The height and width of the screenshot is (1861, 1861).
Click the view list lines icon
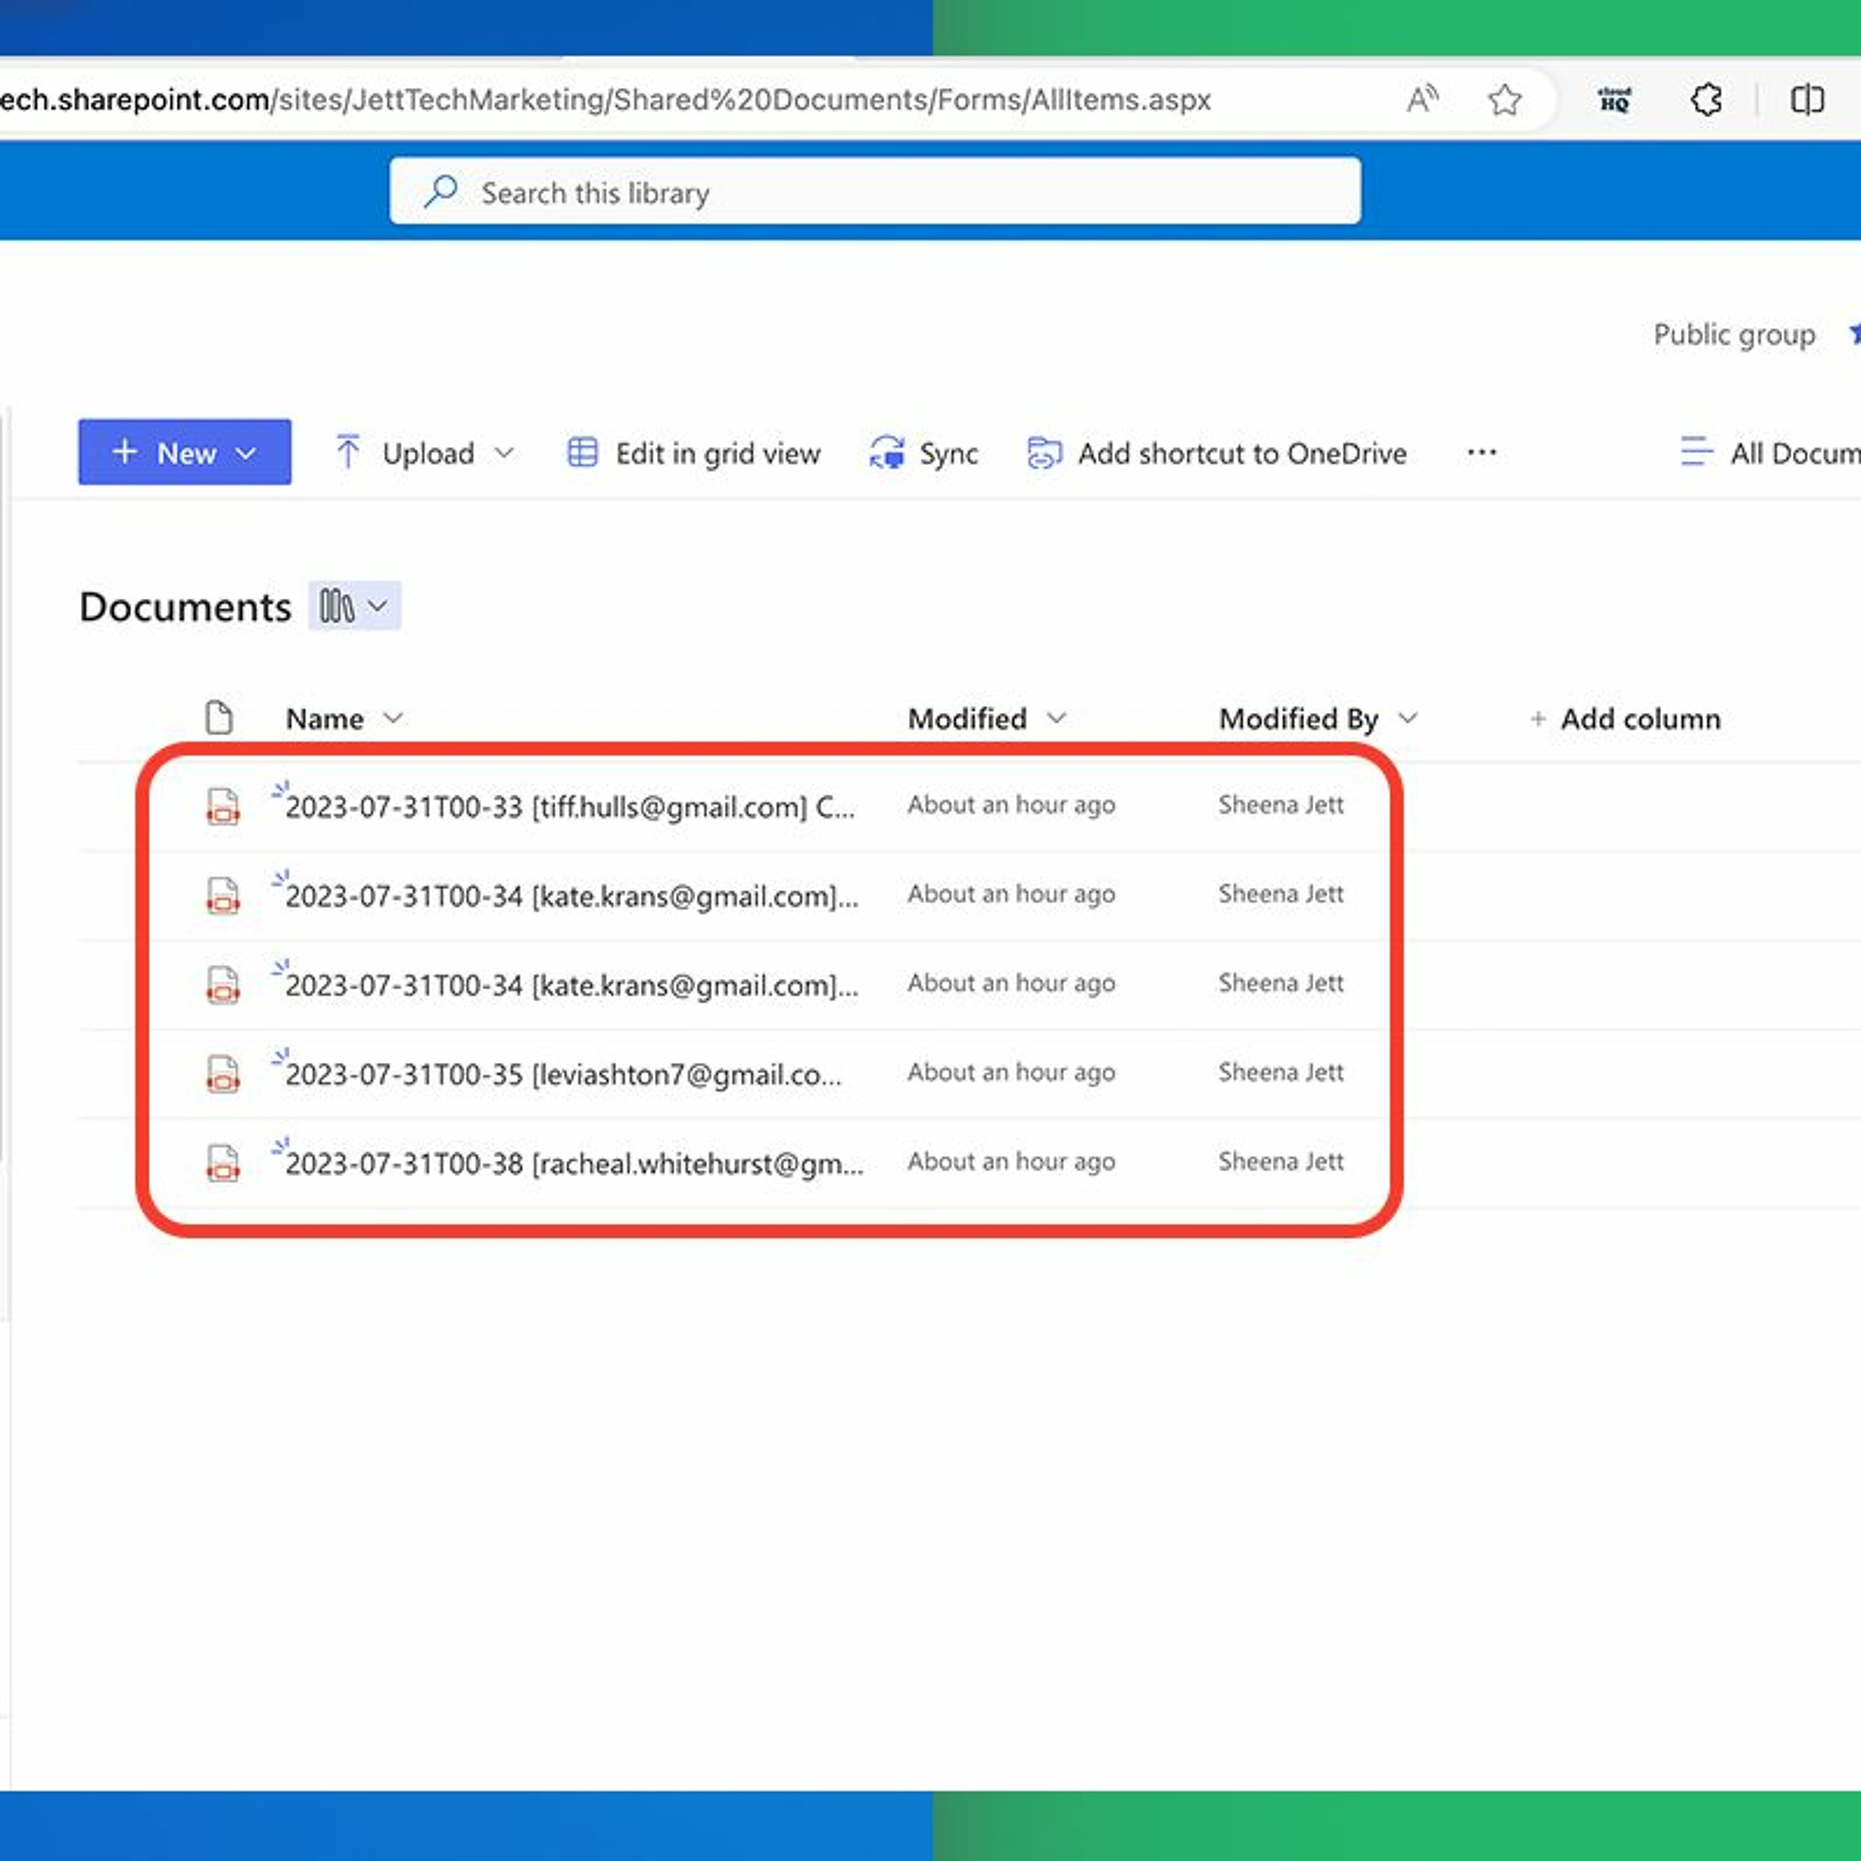coord(1696,452)
